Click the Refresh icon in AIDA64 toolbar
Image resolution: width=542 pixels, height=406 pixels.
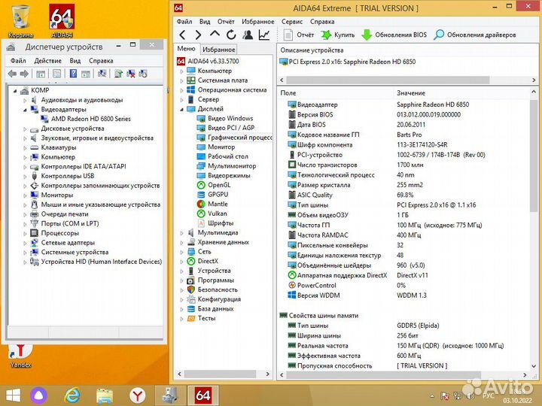tap(231, 35)
